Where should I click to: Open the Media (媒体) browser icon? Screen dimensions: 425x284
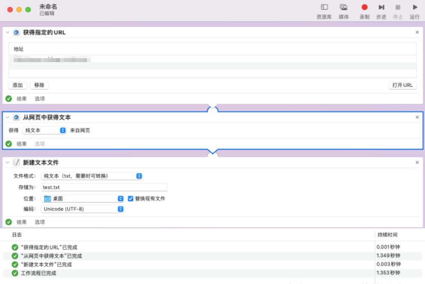tap(344, 7)
